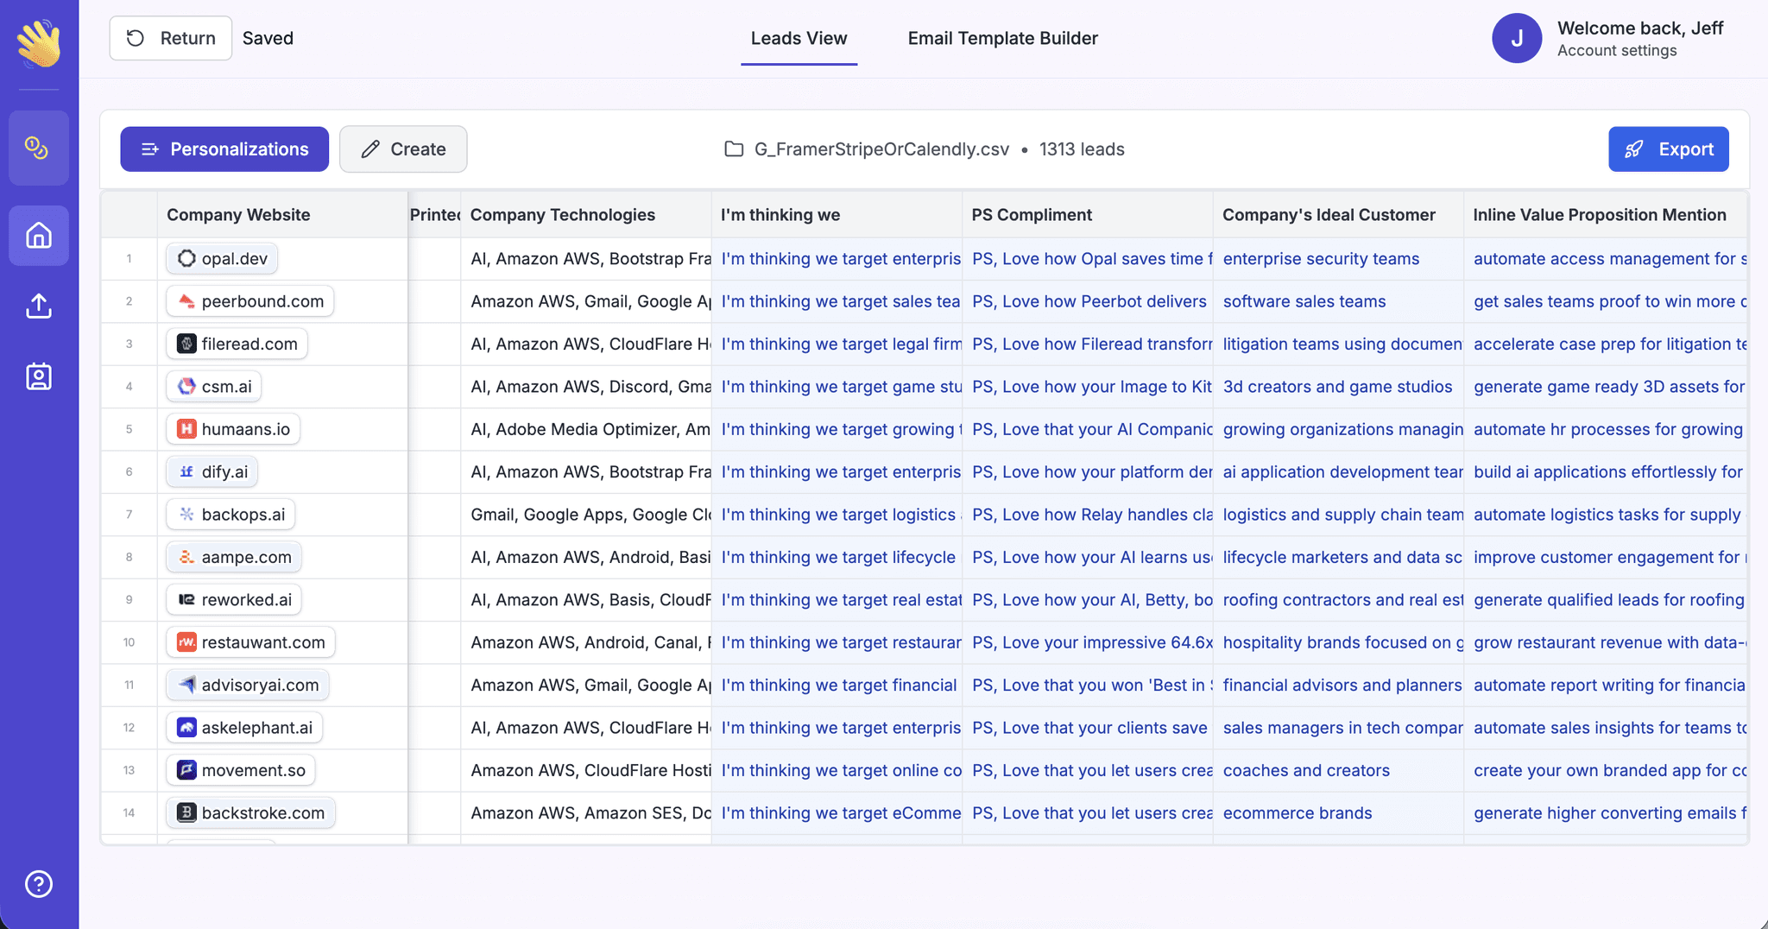Screen dimensions: 1768x929
Task: Click the advisoryai.com favicon
Action: click(x=186, y=685)
